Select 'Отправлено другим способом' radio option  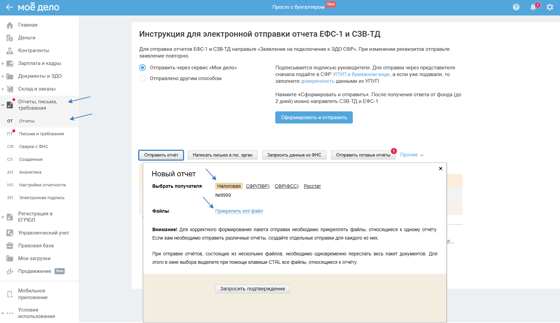point(143,78)
